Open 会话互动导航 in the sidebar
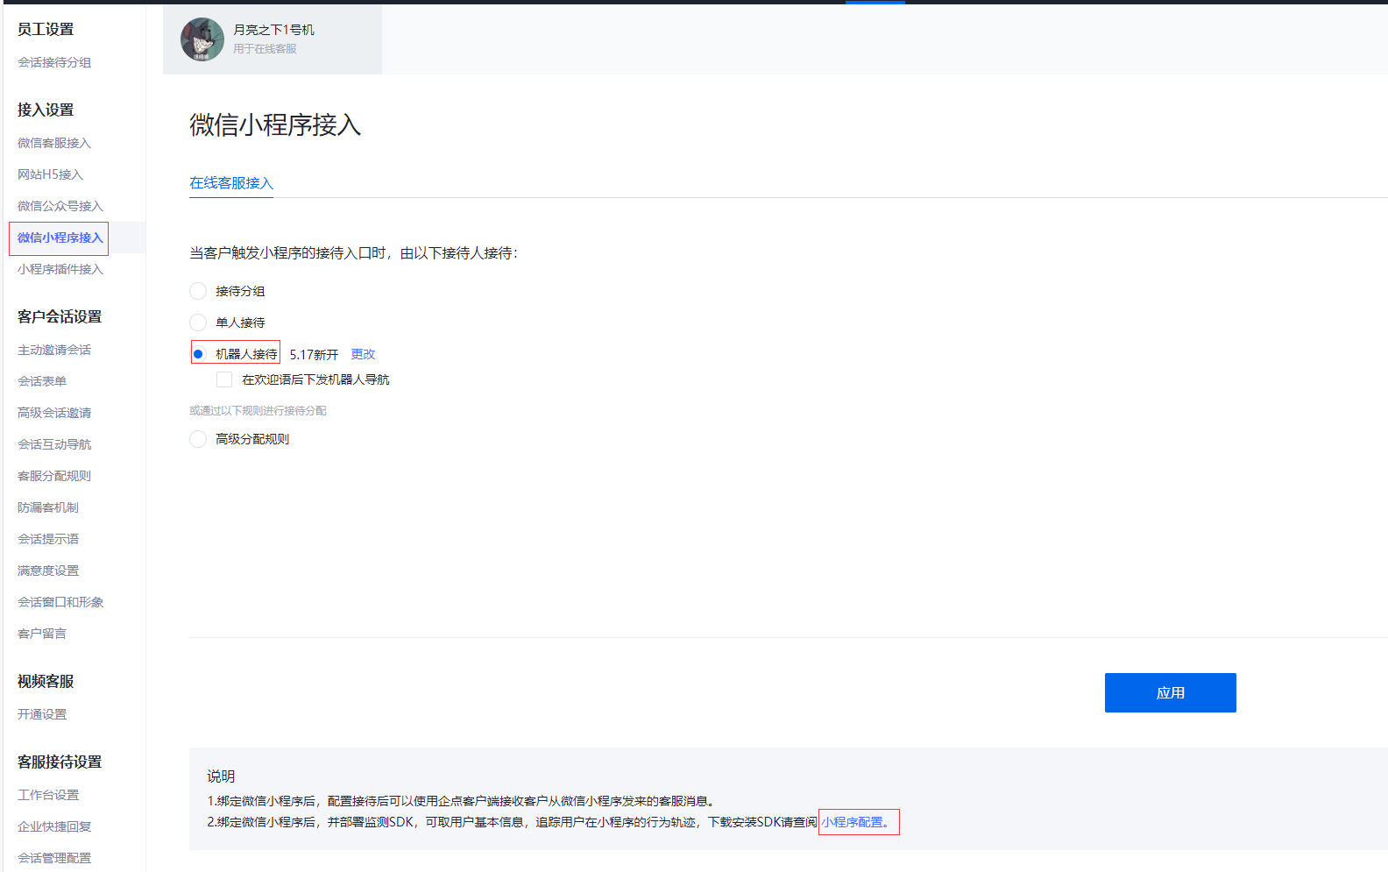 click(54, 444)
